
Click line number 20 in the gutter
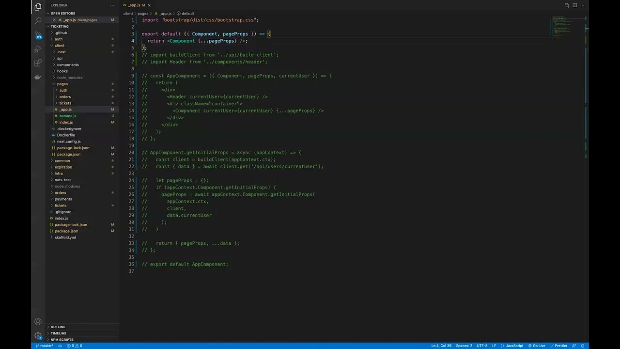click(x=131, y=152)
